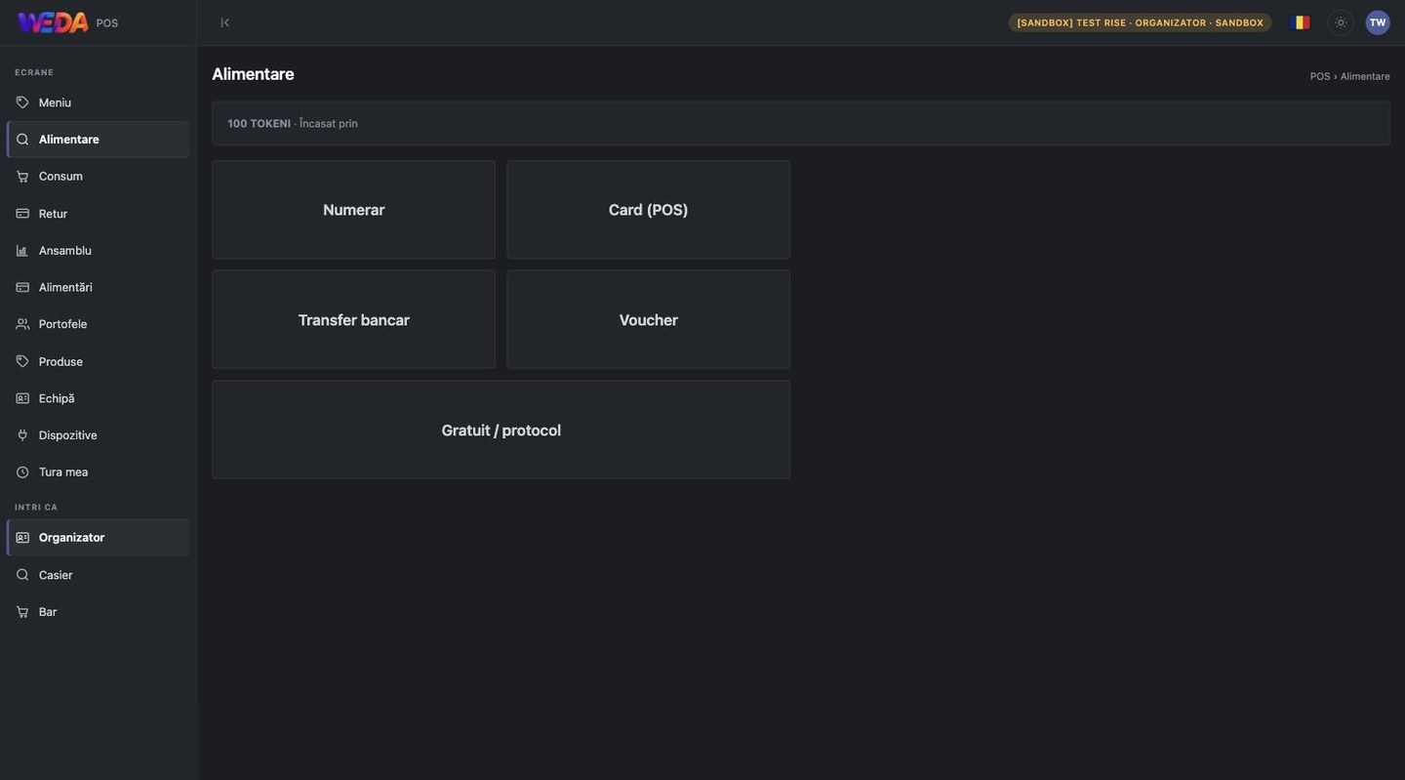The image size is (1405, 780).
Task: View Tura mea shift page
Action: [x=98, y=472]
